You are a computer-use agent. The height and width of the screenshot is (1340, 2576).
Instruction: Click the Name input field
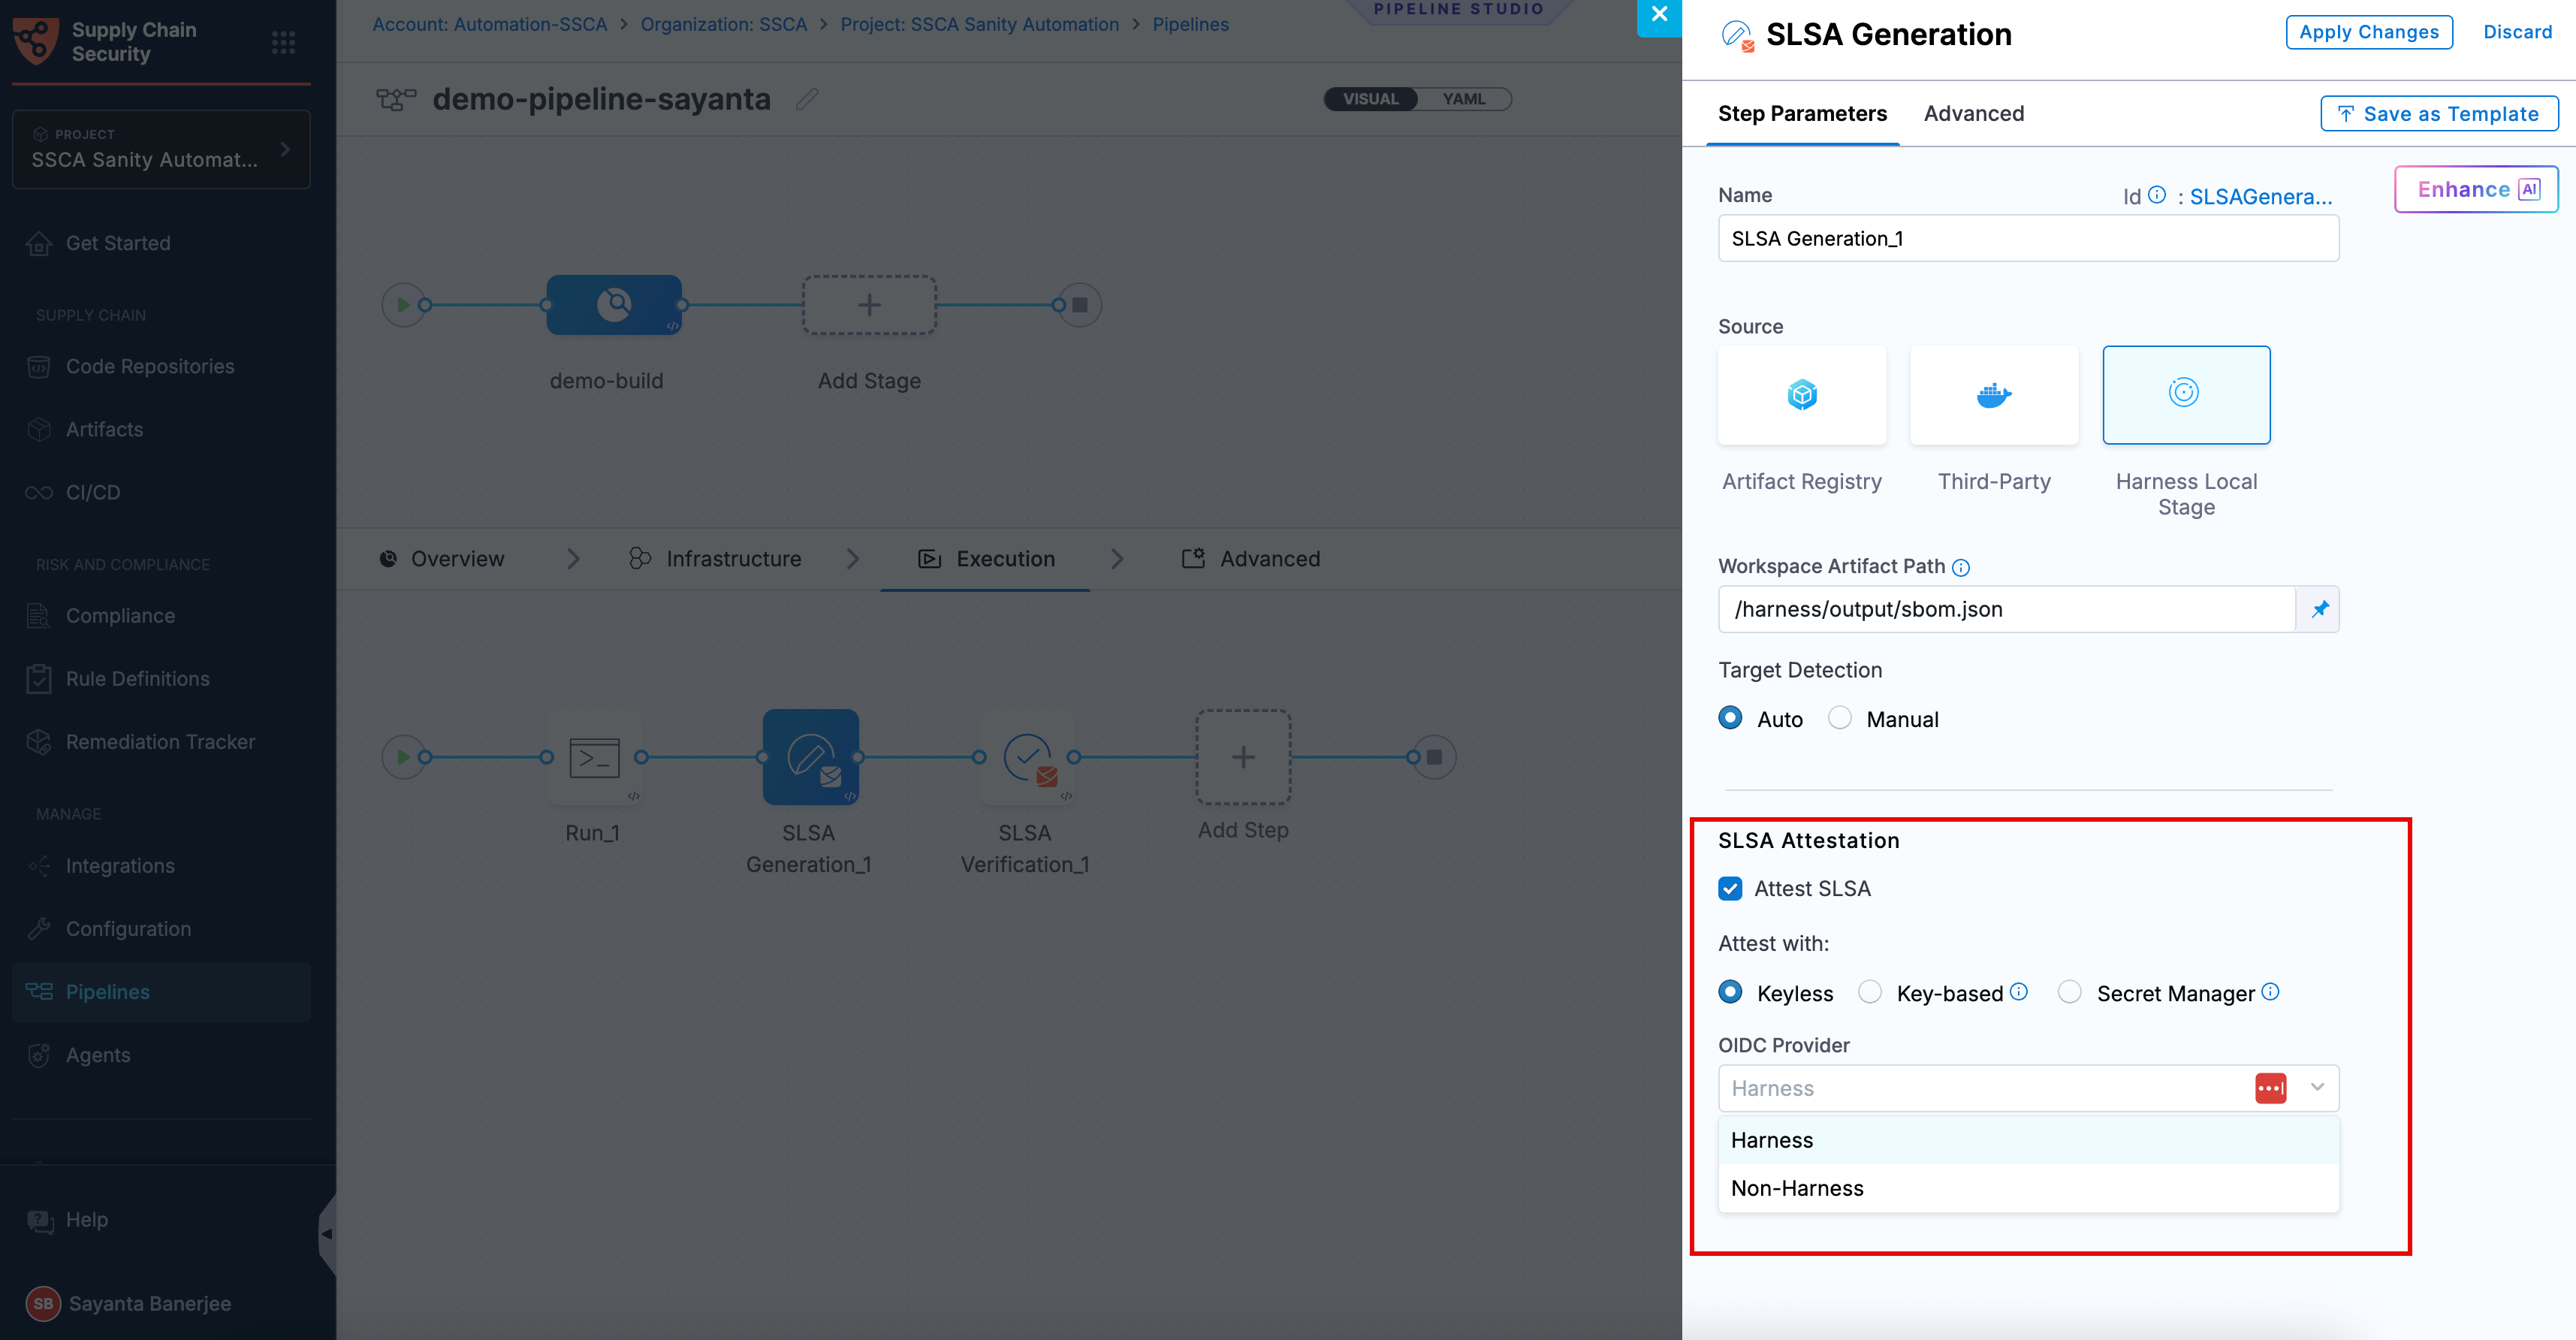coord(2028,238)
